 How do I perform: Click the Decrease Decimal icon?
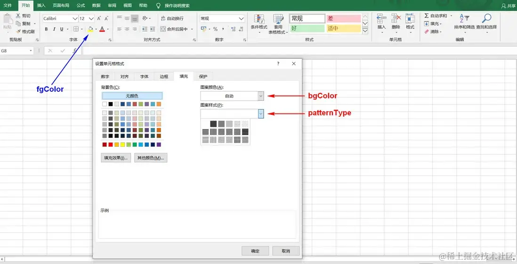pos(241,29)
